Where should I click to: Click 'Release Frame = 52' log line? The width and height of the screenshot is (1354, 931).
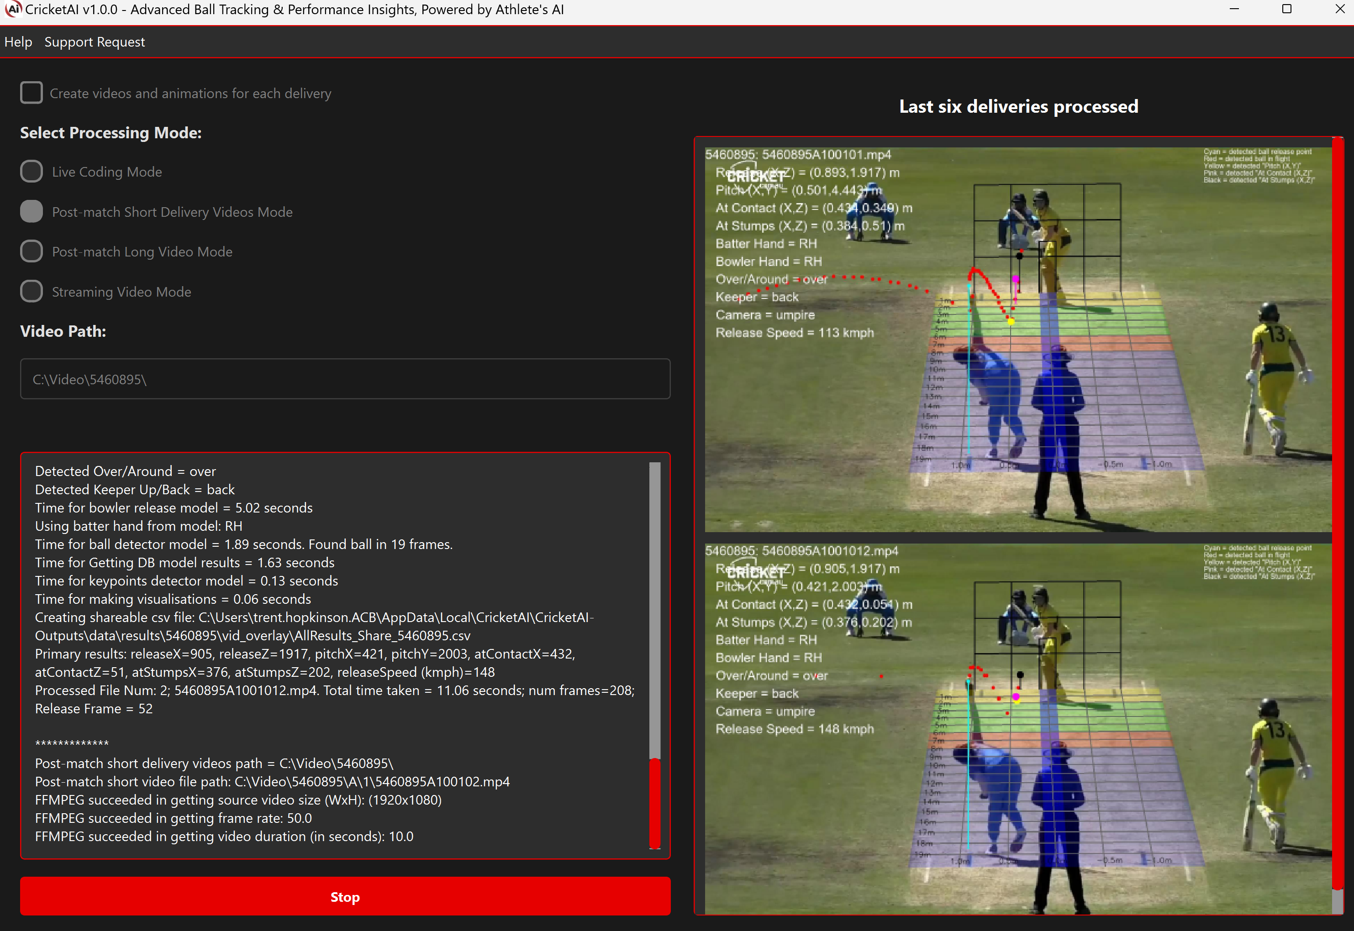pos(94,709)
